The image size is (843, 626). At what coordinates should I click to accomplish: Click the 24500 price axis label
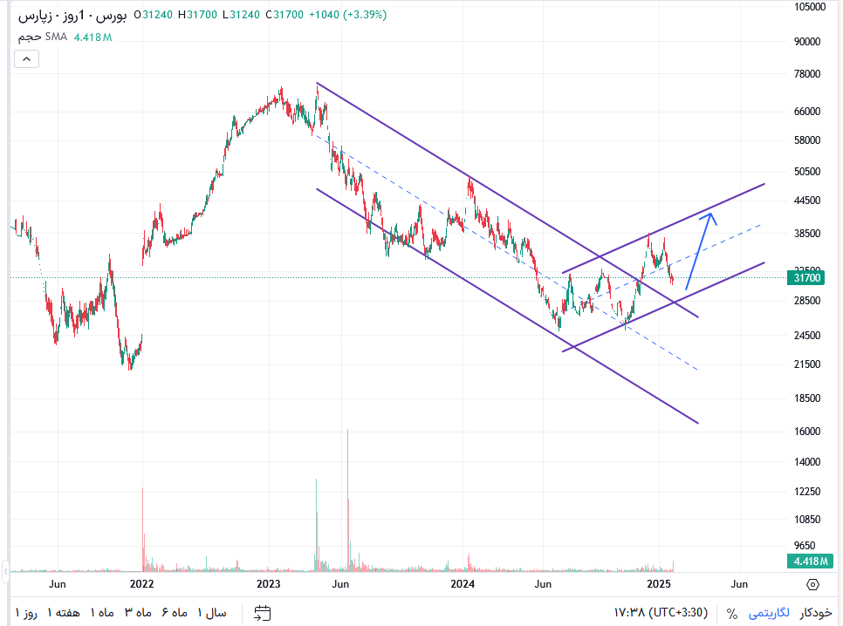click(807, 336)
